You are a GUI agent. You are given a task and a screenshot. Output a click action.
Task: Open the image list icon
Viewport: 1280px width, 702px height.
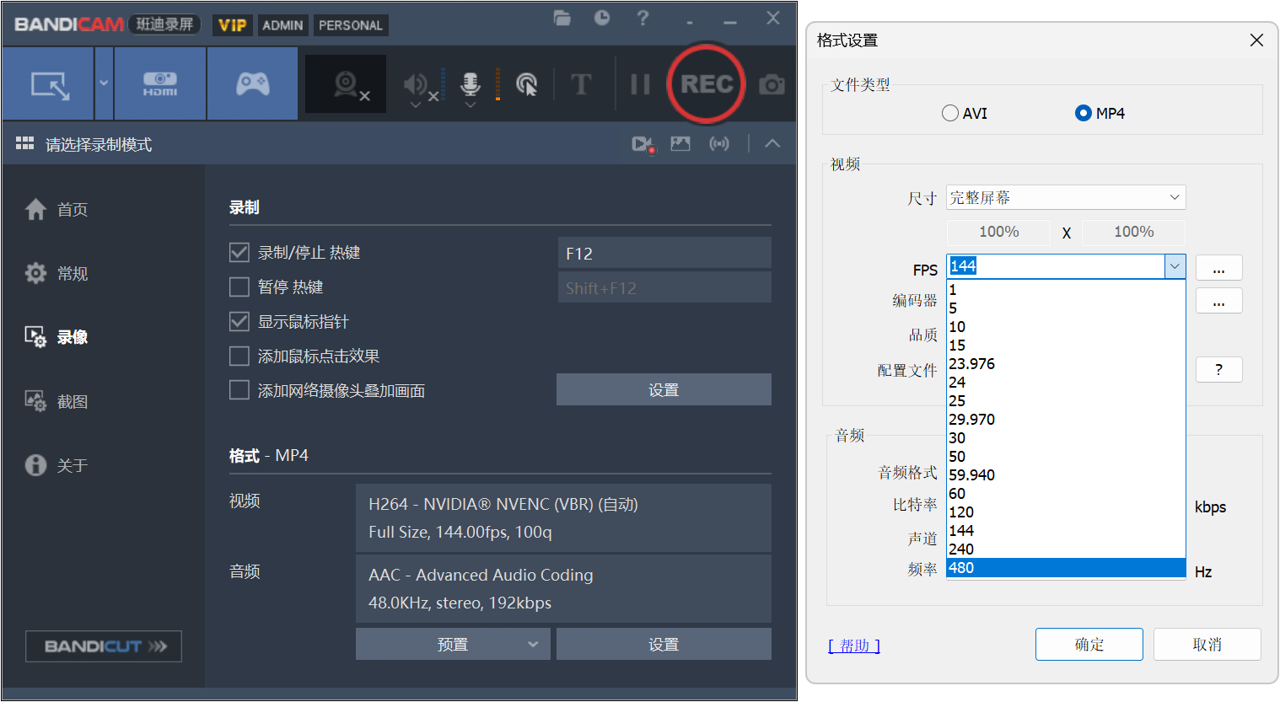coord(680,144)
